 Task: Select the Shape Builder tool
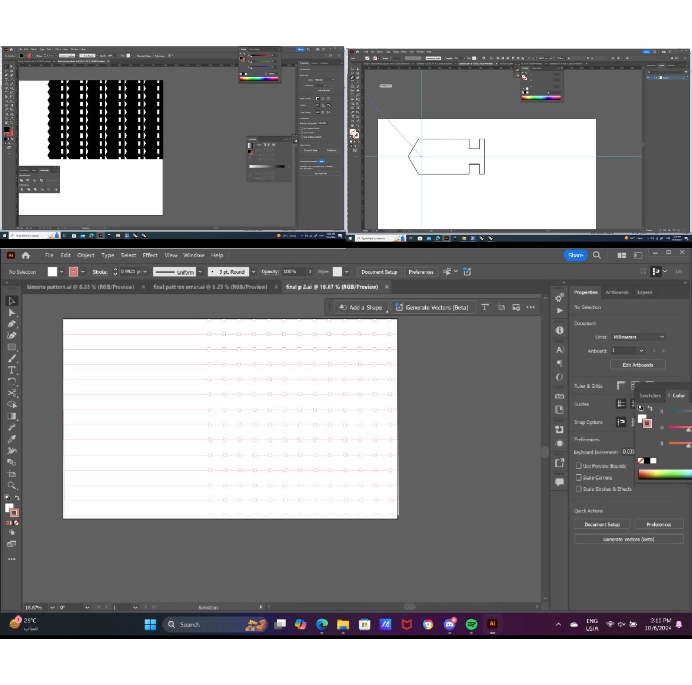coord(11,404)
